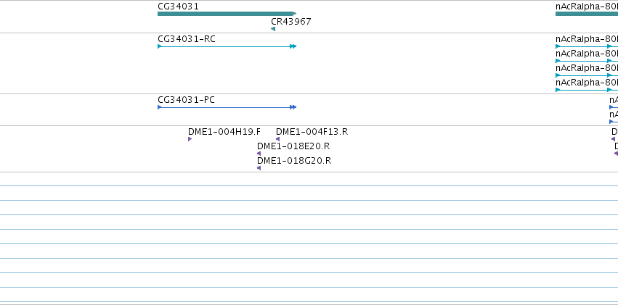Click the DME1-004H19.F forward arrow glyph
The height and width of the screenshot is (305, 618).
pyautogui.click(x=190, y=139)
